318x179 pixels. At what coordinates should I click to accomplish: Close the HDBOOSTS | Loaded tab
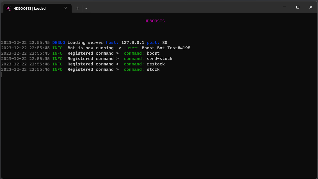(x=66, y=8)
